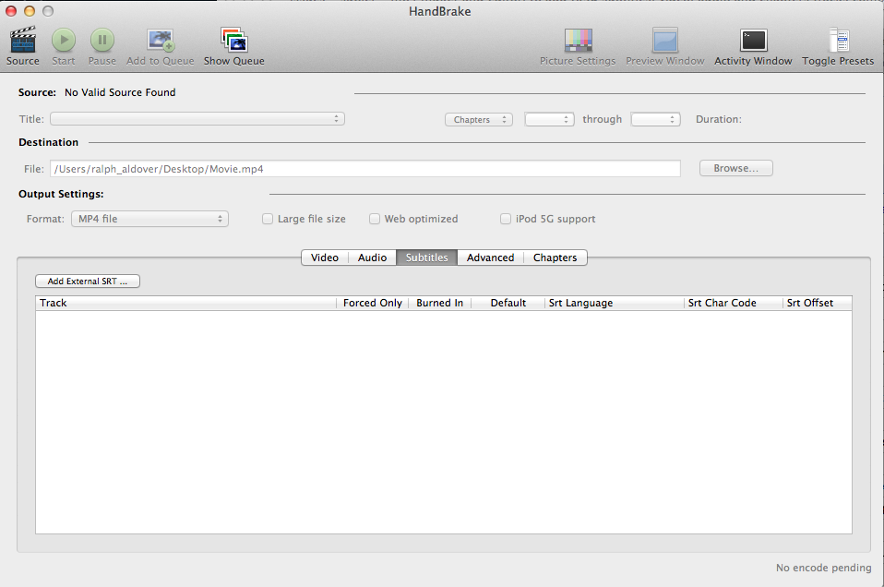884x587 pixels.
Task: Enable the Web optimized checkbox
Action: tap(375, 219)
